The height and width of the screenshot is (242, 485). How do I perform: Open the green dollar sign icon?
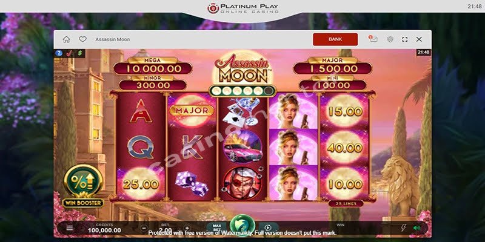[x=80, y=53]
